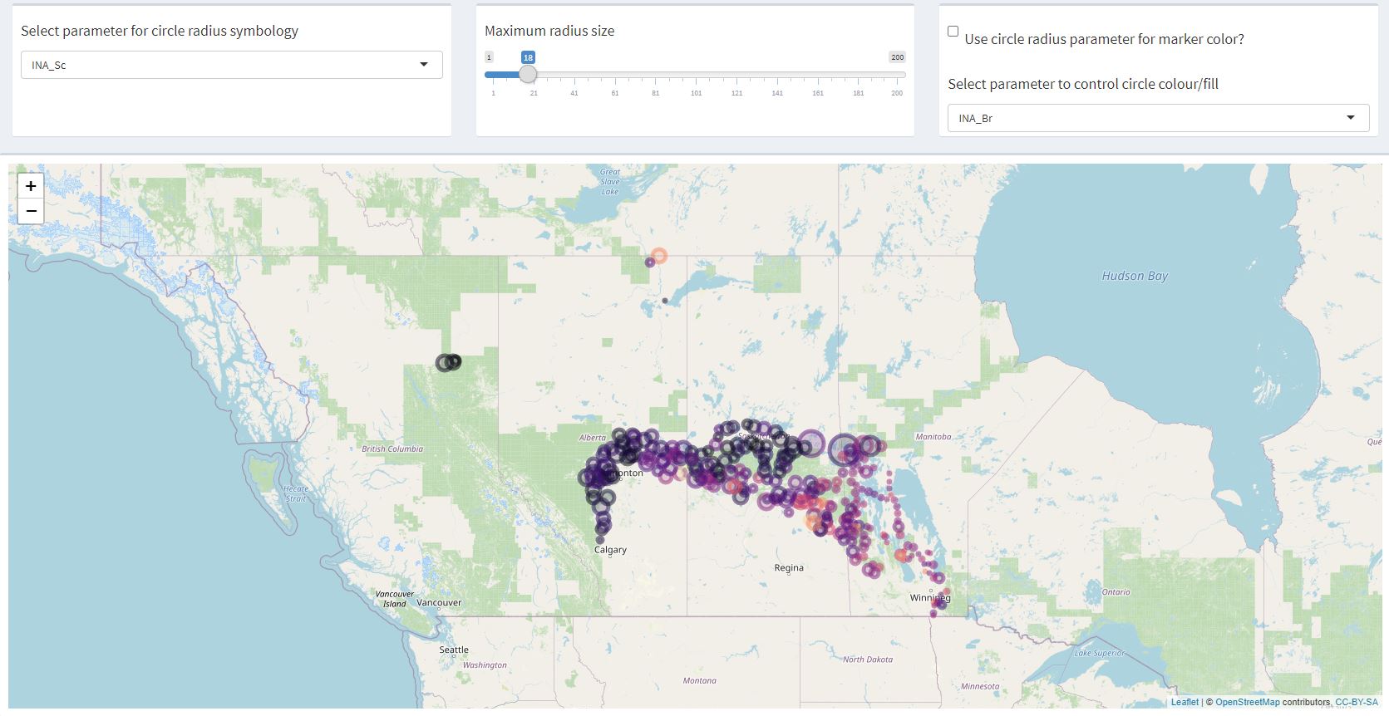This screenshot has height=716, width=1389.
Task: Open the CC-BY-SA license link
Action: tap(1357, 702)
